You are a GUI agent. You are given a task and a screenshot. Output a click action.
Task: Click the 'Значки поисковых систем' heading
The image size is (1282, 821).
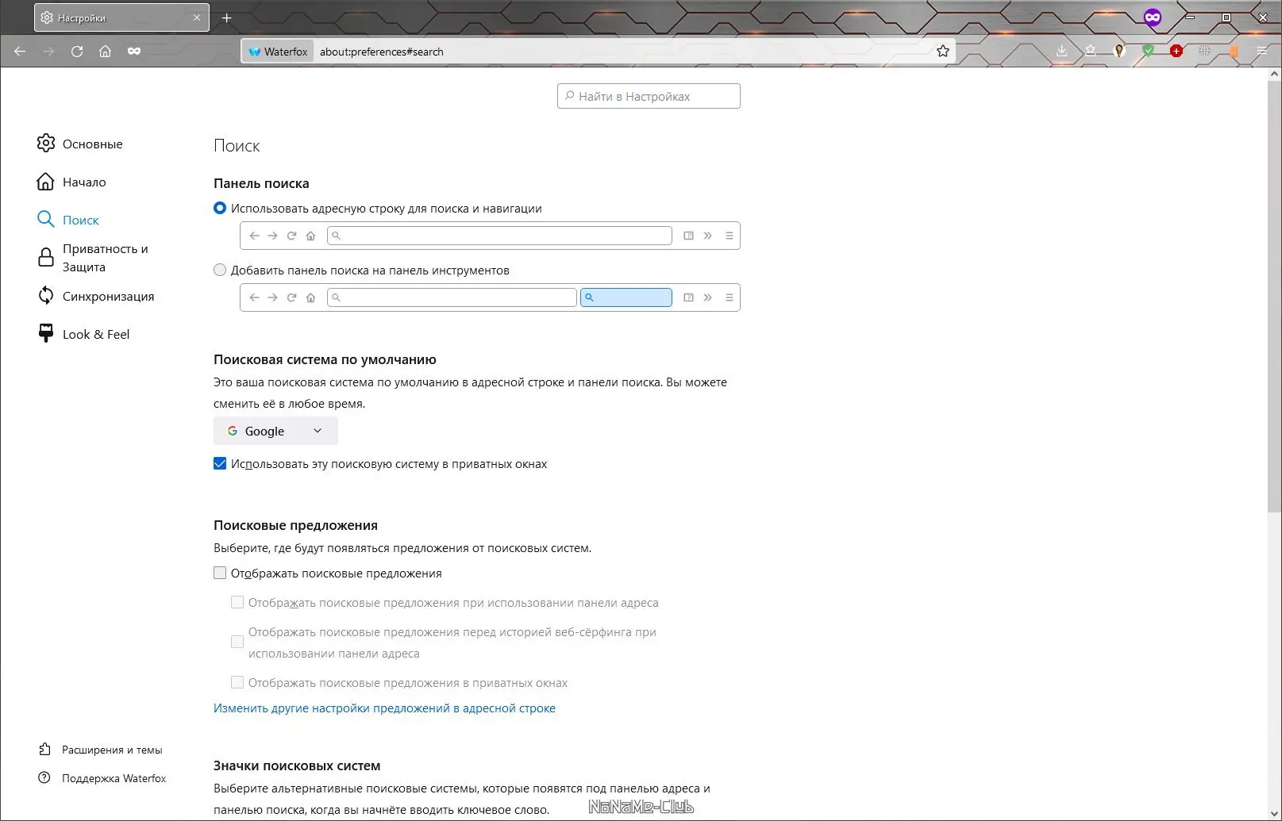click(x=297, y=765)
